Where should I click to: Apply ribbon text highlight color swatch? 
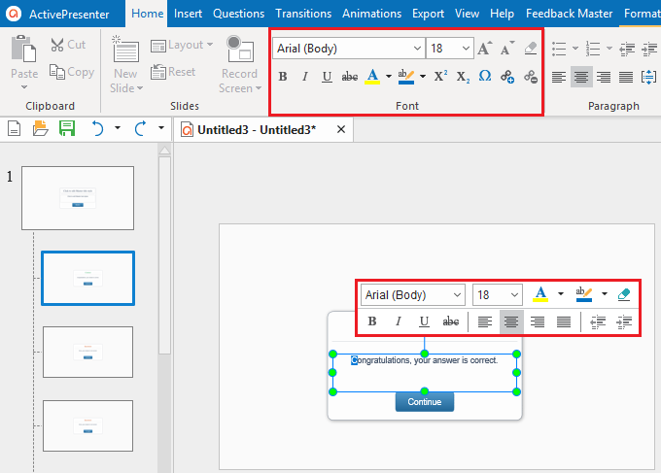[x=406, y=77]
